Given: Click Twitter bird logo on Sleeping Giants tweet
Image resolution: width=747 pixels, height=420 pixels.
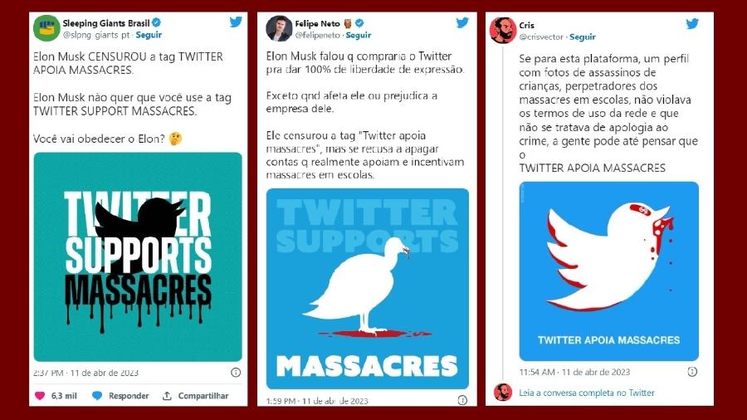Looking at the screenshot, I should pos(236,22).
